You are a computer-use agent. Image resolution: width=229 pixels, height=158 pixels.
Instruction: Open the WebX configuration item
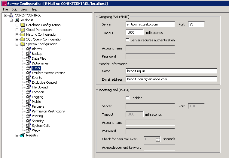click(x=36, y=130)
